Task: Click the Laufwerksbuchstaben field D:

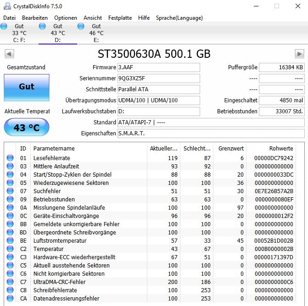Action: pyautogui.click(x=159, y=111)
